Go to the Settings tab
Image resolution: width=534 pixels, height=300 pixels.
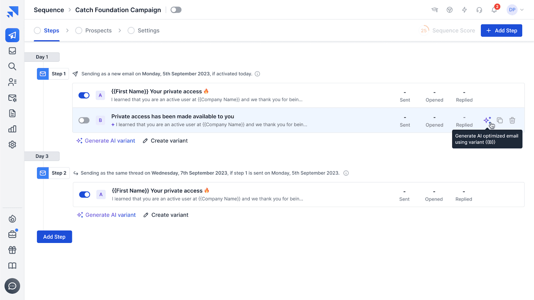click(148, 31)
